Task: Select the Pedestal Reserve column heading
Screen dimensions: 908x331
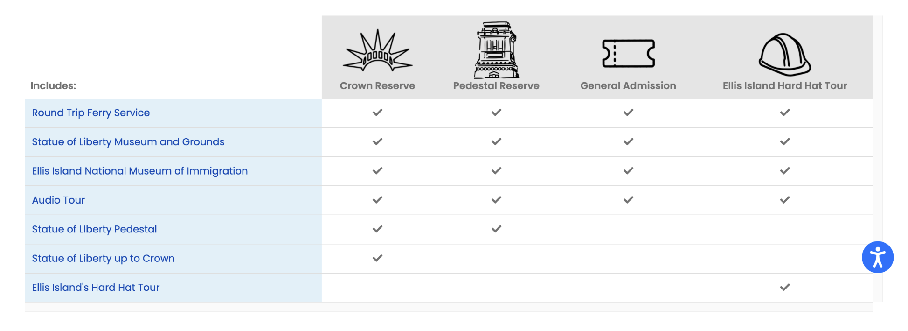Action: click(x=496, y=86)
